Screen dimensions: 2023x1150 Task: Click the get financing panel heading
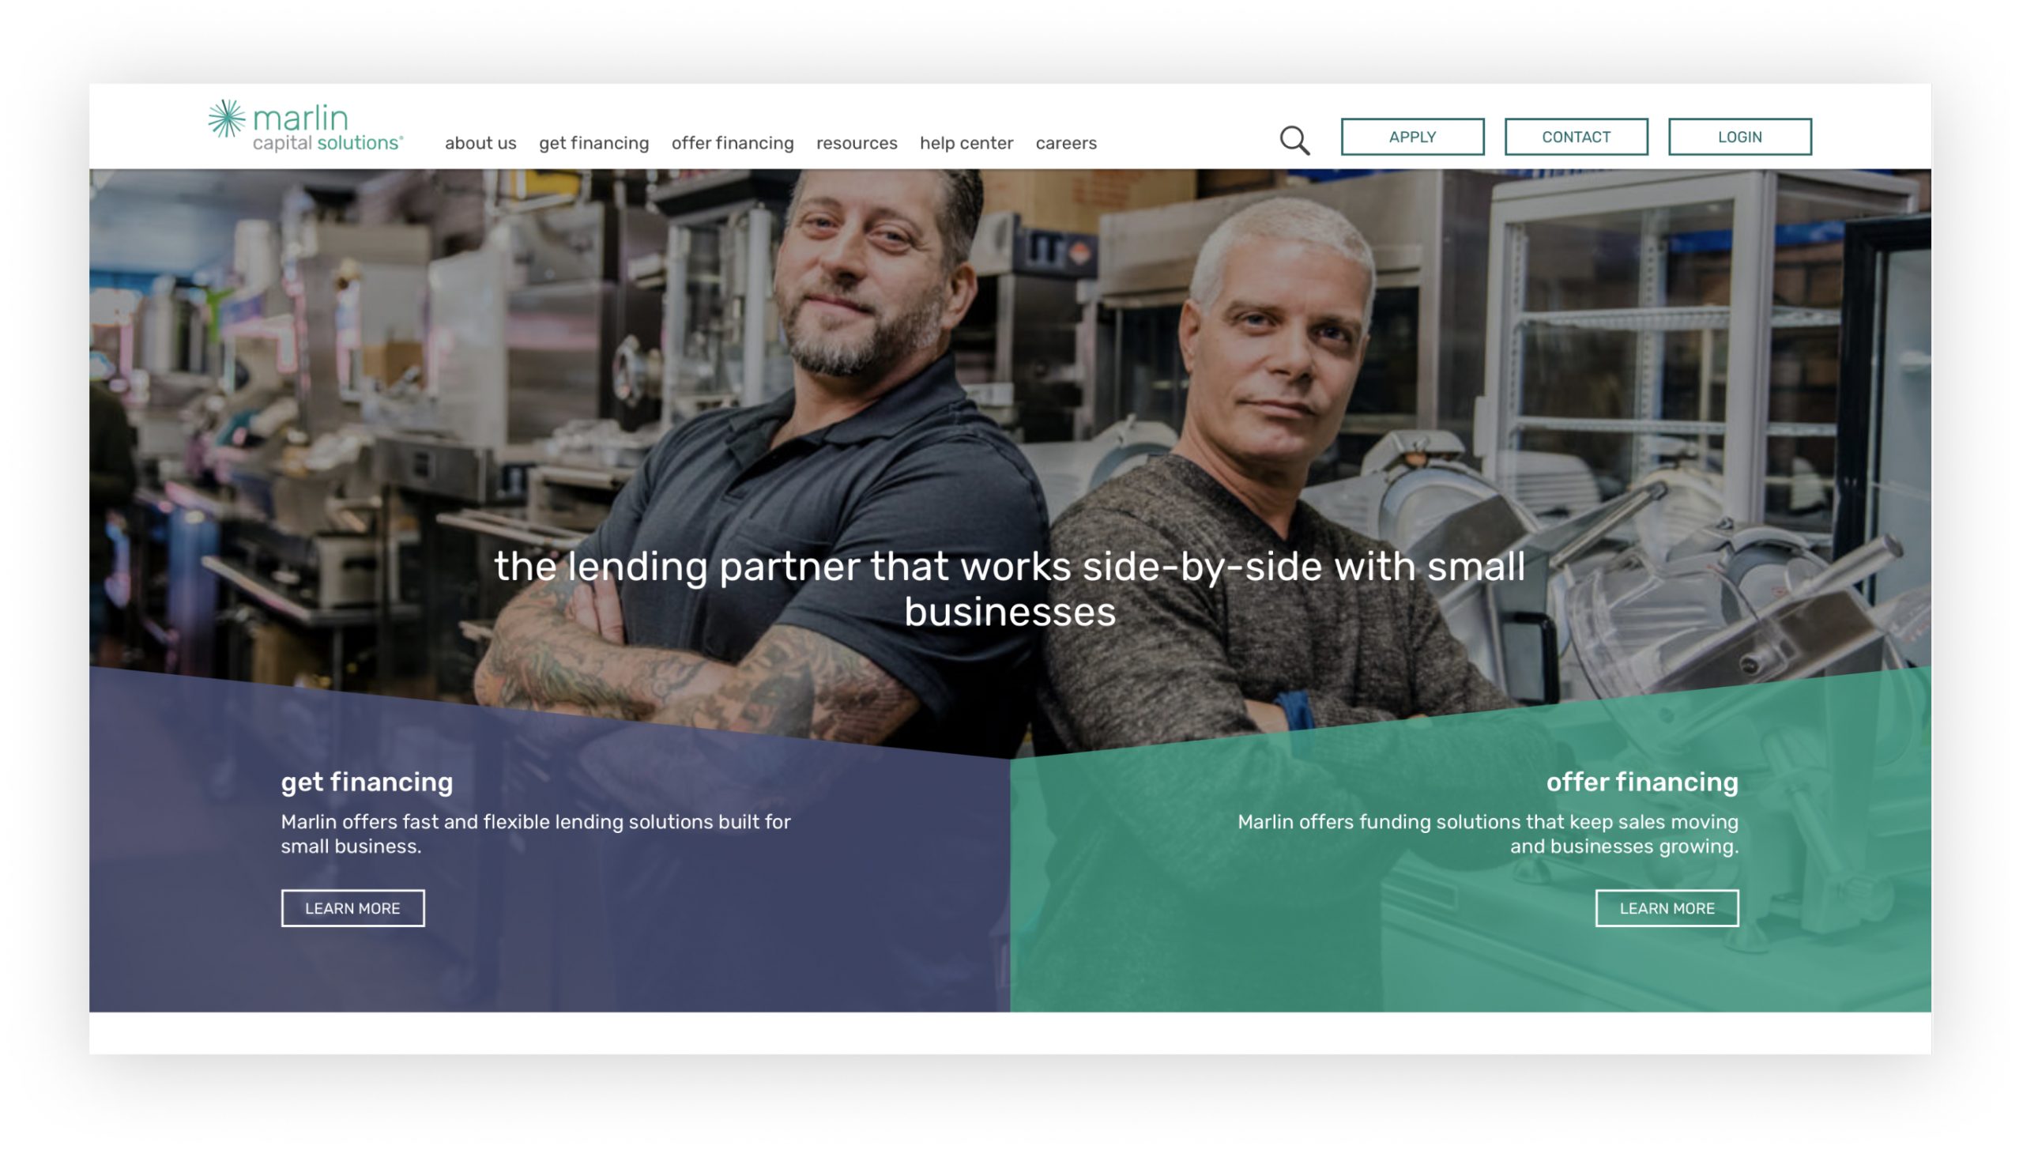point(367,782)
